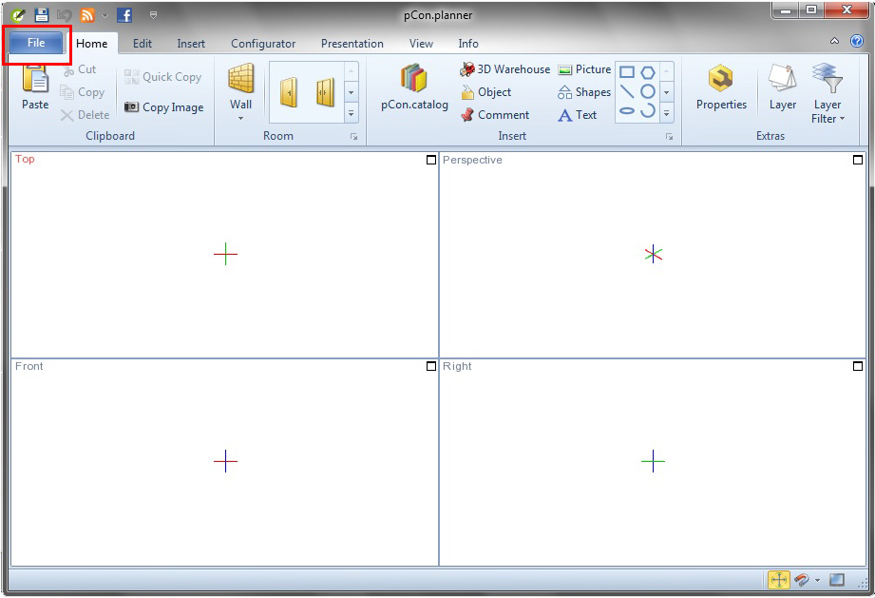
Task: Insert a Picture
Action: pos(584,69)
